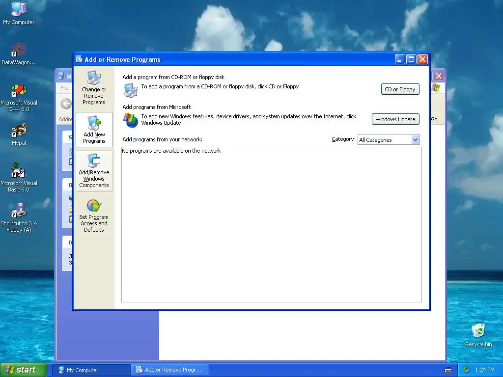Open Add/Remove Windows Components
The height and width of the screenshot is (377, 503).
94,171
